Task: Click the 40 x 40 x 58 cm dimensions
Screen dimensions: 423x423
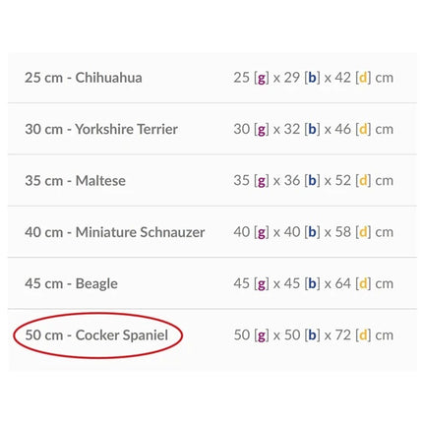Action: click(x=314, y=232)
